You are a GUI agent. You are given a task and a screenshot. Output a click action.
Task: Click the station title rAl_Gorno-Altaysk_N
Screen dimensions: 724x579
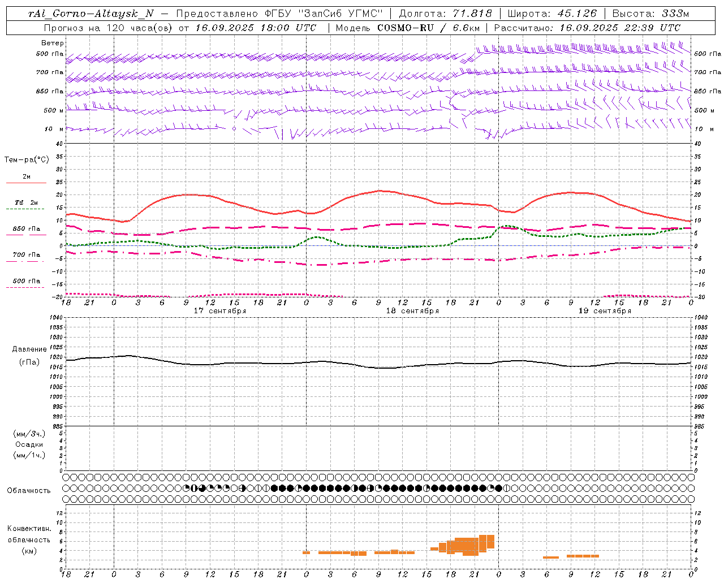(x=90, y=14)
